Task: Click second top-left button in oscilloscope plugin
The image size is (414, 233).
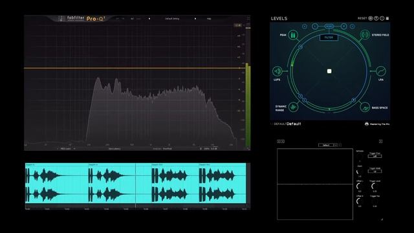Action: point(283,141)
